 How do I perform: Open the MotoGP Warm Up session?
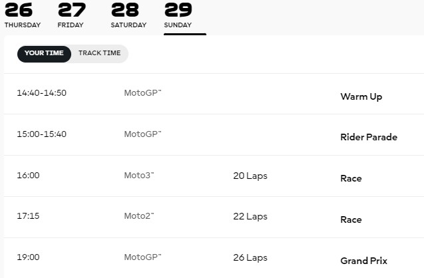coord(214,94)
